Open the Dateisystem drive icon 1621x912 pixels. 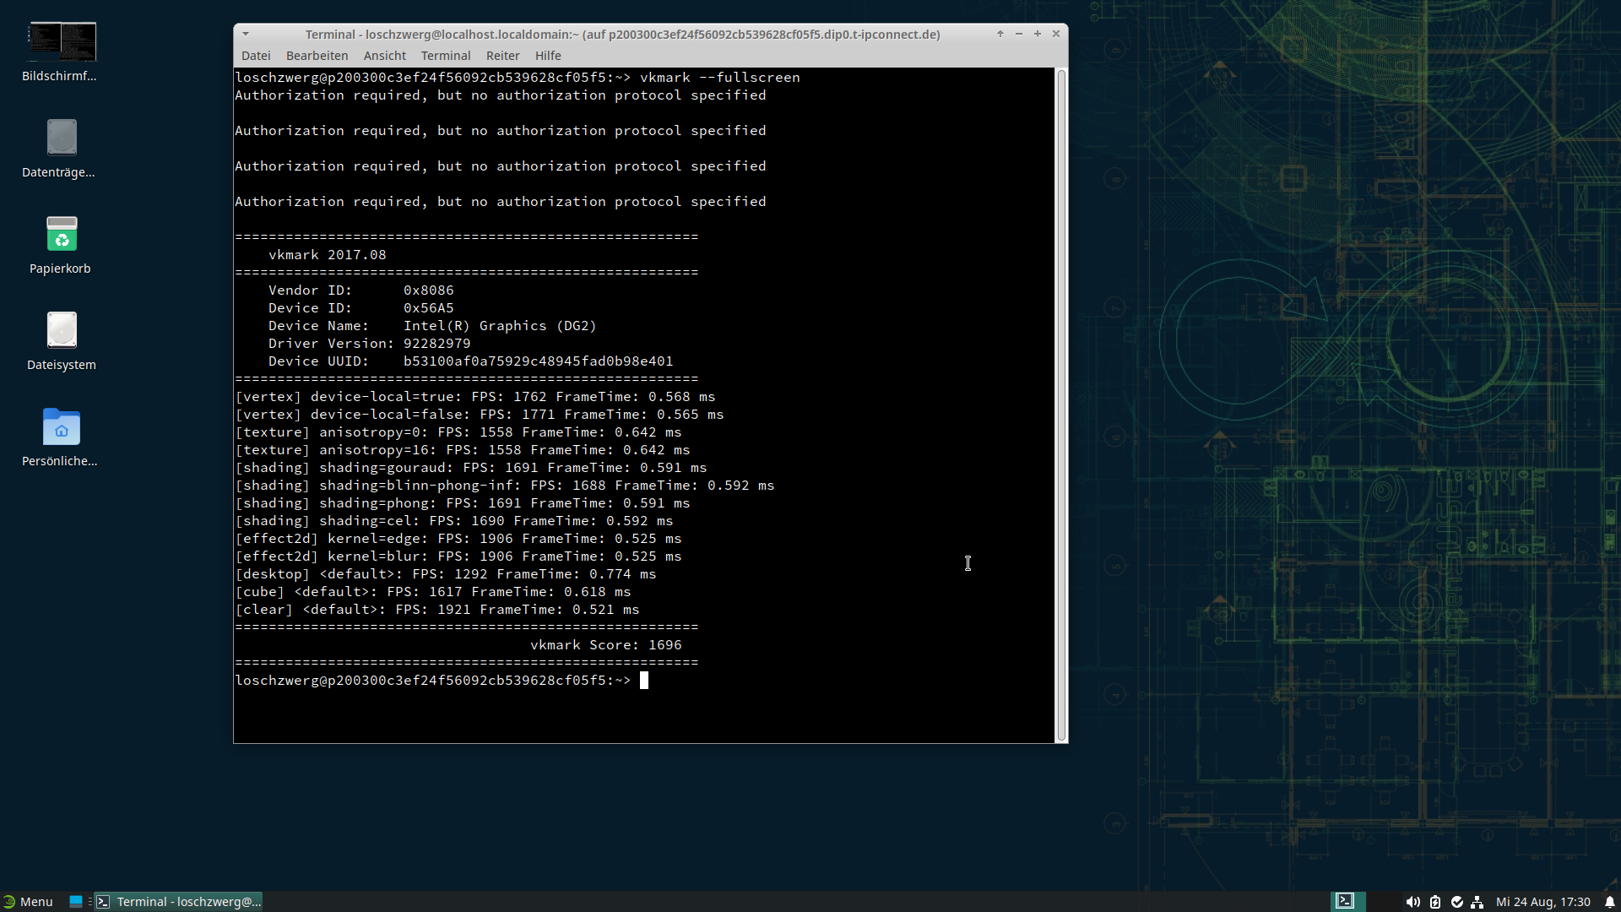[x=62, y=330]
